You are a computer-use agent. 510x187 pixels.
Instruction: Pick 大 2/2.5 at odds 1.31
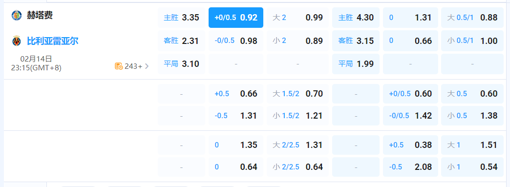click(x=298, y=145)
